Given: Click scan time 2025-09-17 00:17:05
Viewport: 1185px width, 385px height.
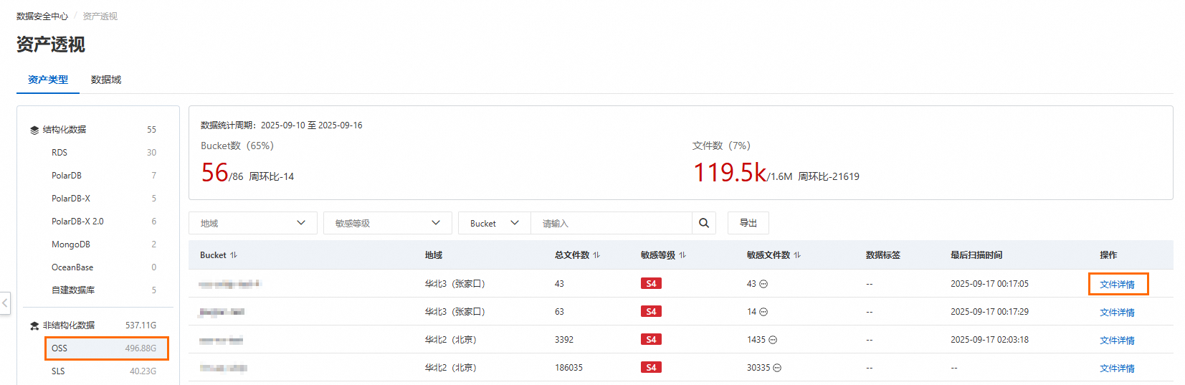Looking at the screenshot, I should pos(989,284).
